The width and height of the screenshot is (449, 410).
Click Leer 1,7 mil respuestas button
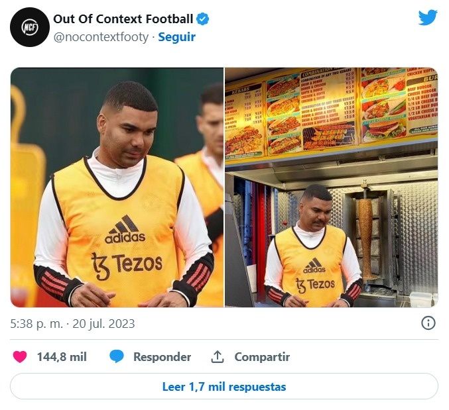tap(224, 386)
